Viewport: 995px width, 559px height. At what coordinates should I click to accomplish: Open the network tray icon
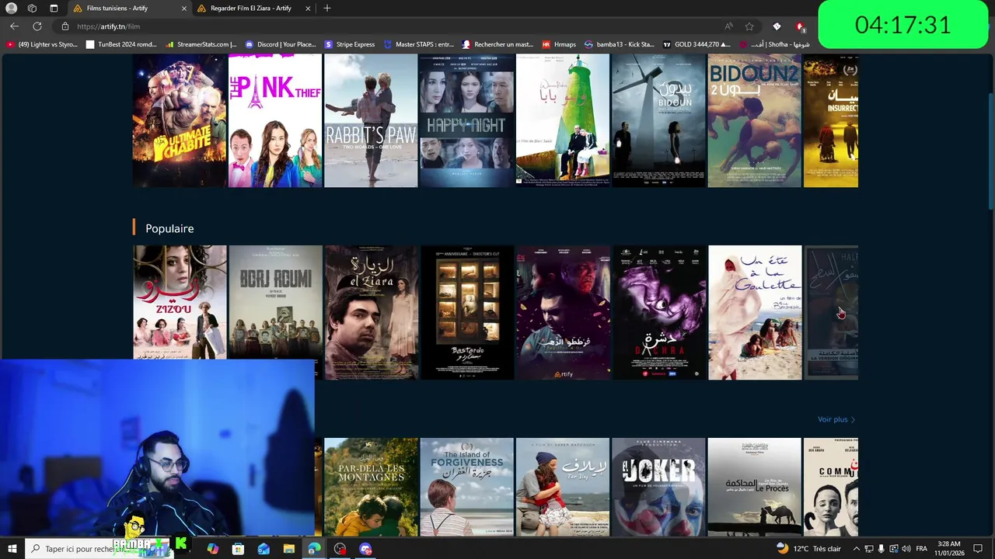click(x=868, y=549)
